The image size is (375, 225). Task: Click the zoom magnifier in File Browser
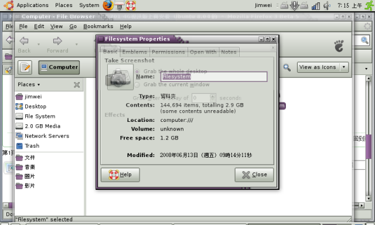[x=287, y=67]
